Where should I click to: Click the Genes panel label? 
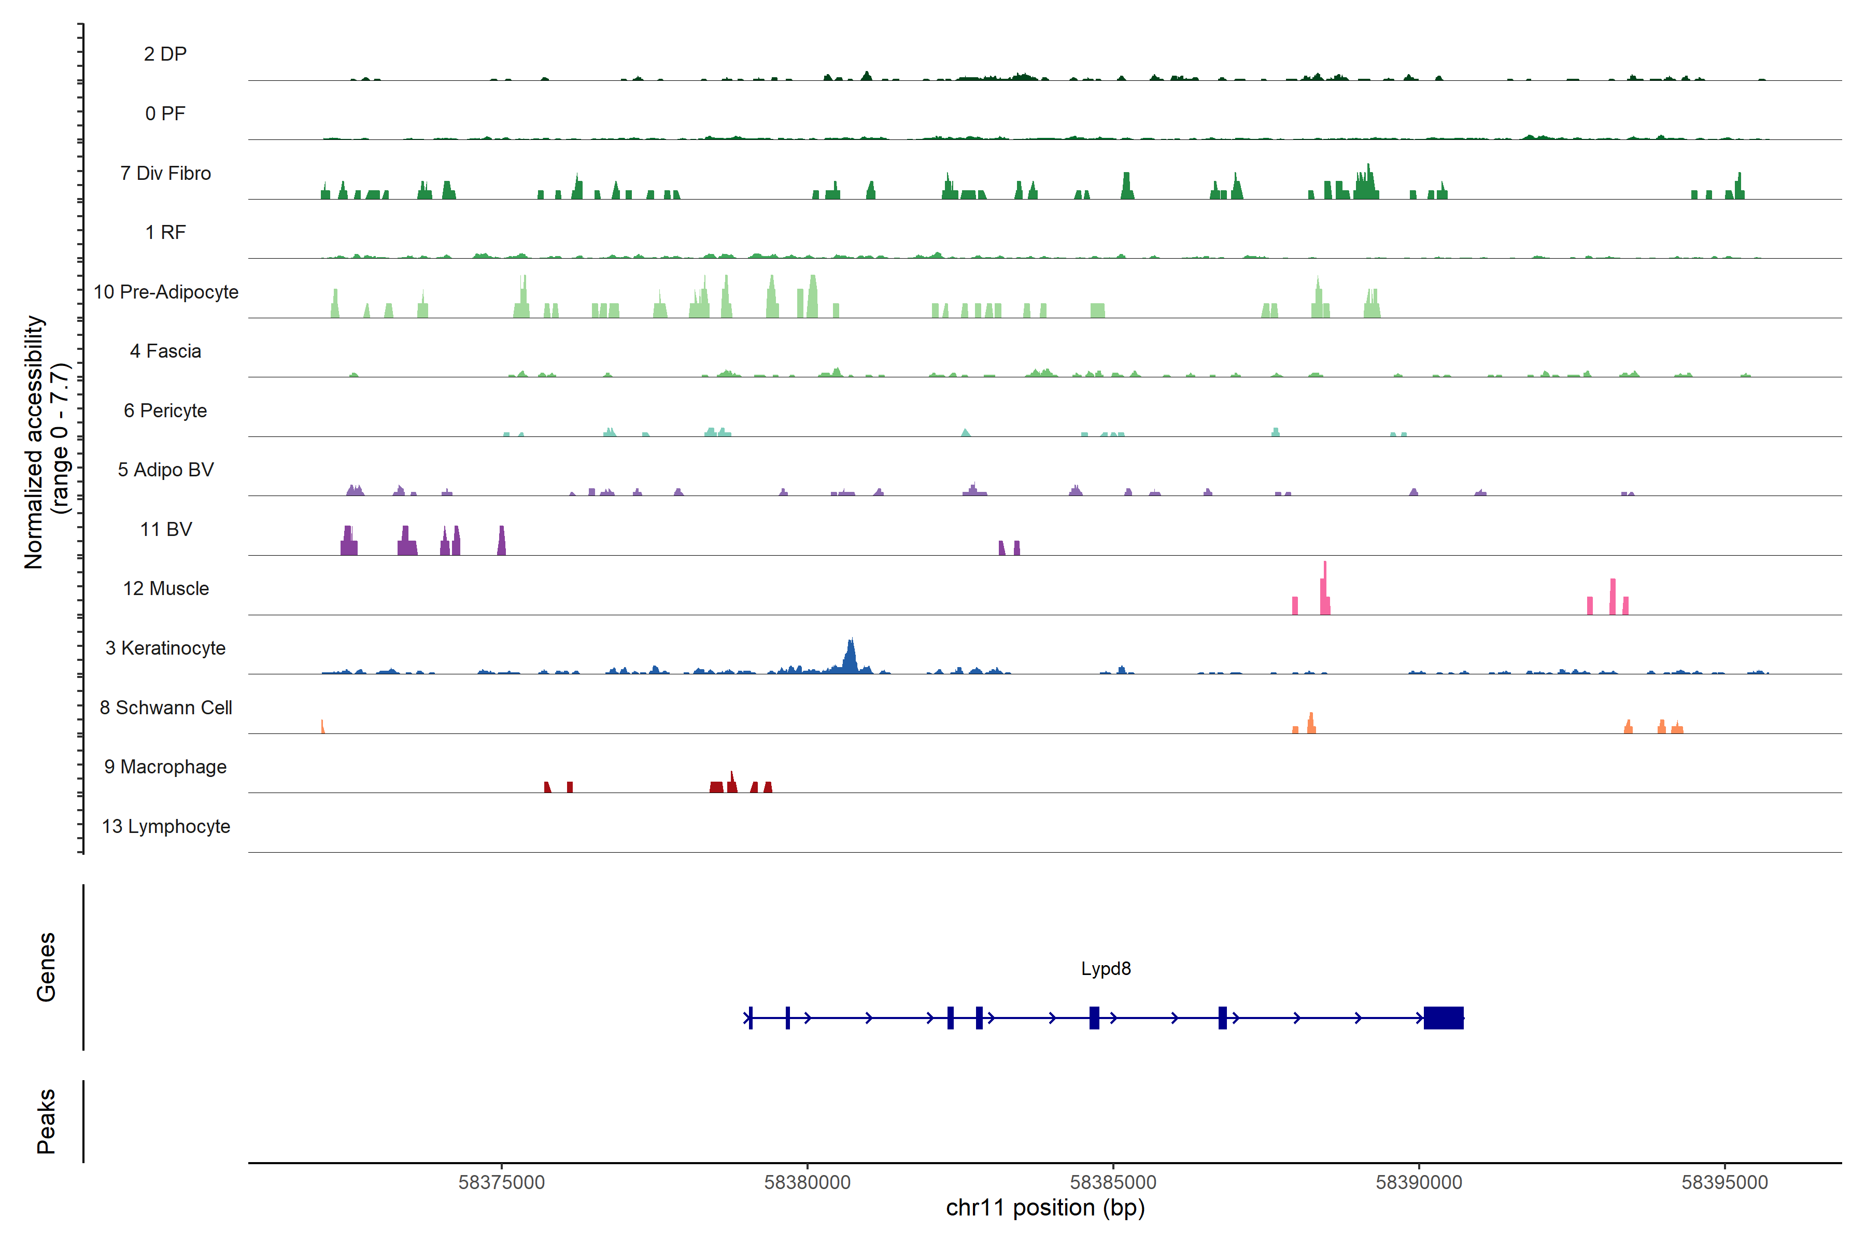tap(46, 967)
